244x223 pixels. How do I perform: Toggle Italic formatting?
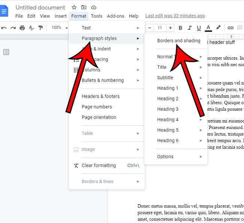(x=190, y=28)
